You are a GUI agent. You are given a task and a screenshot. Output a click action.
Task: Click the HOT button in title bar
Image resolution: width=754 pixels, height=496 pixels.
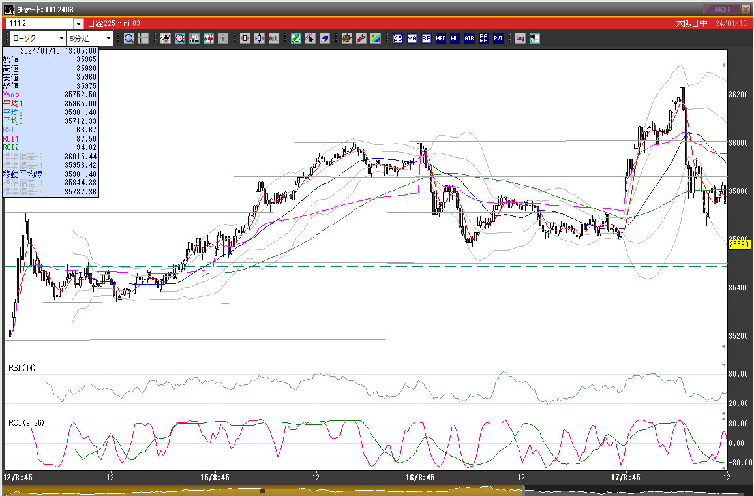click(x=722, y=9)
